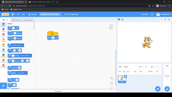The width and height of the screenshot is (172, 97).
Task: Click the cat sprite on the stage
Action: [x=147, y=42]
